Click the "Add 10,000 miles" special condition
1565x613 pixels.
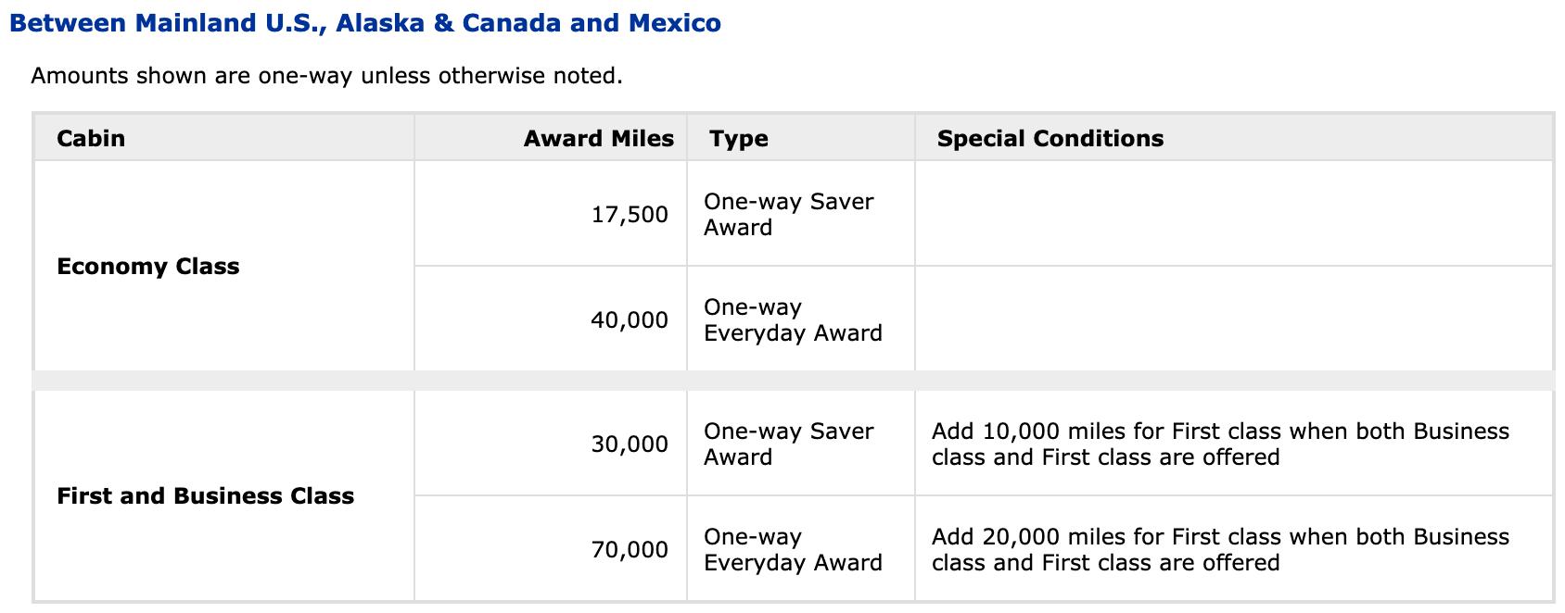(1220, 444)
